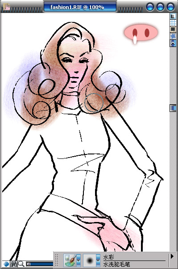This screenshot has width=178, height=269.
Task: Toggle the blue star impasto icon
Action: pyautogui.click(x=173, y=36)
